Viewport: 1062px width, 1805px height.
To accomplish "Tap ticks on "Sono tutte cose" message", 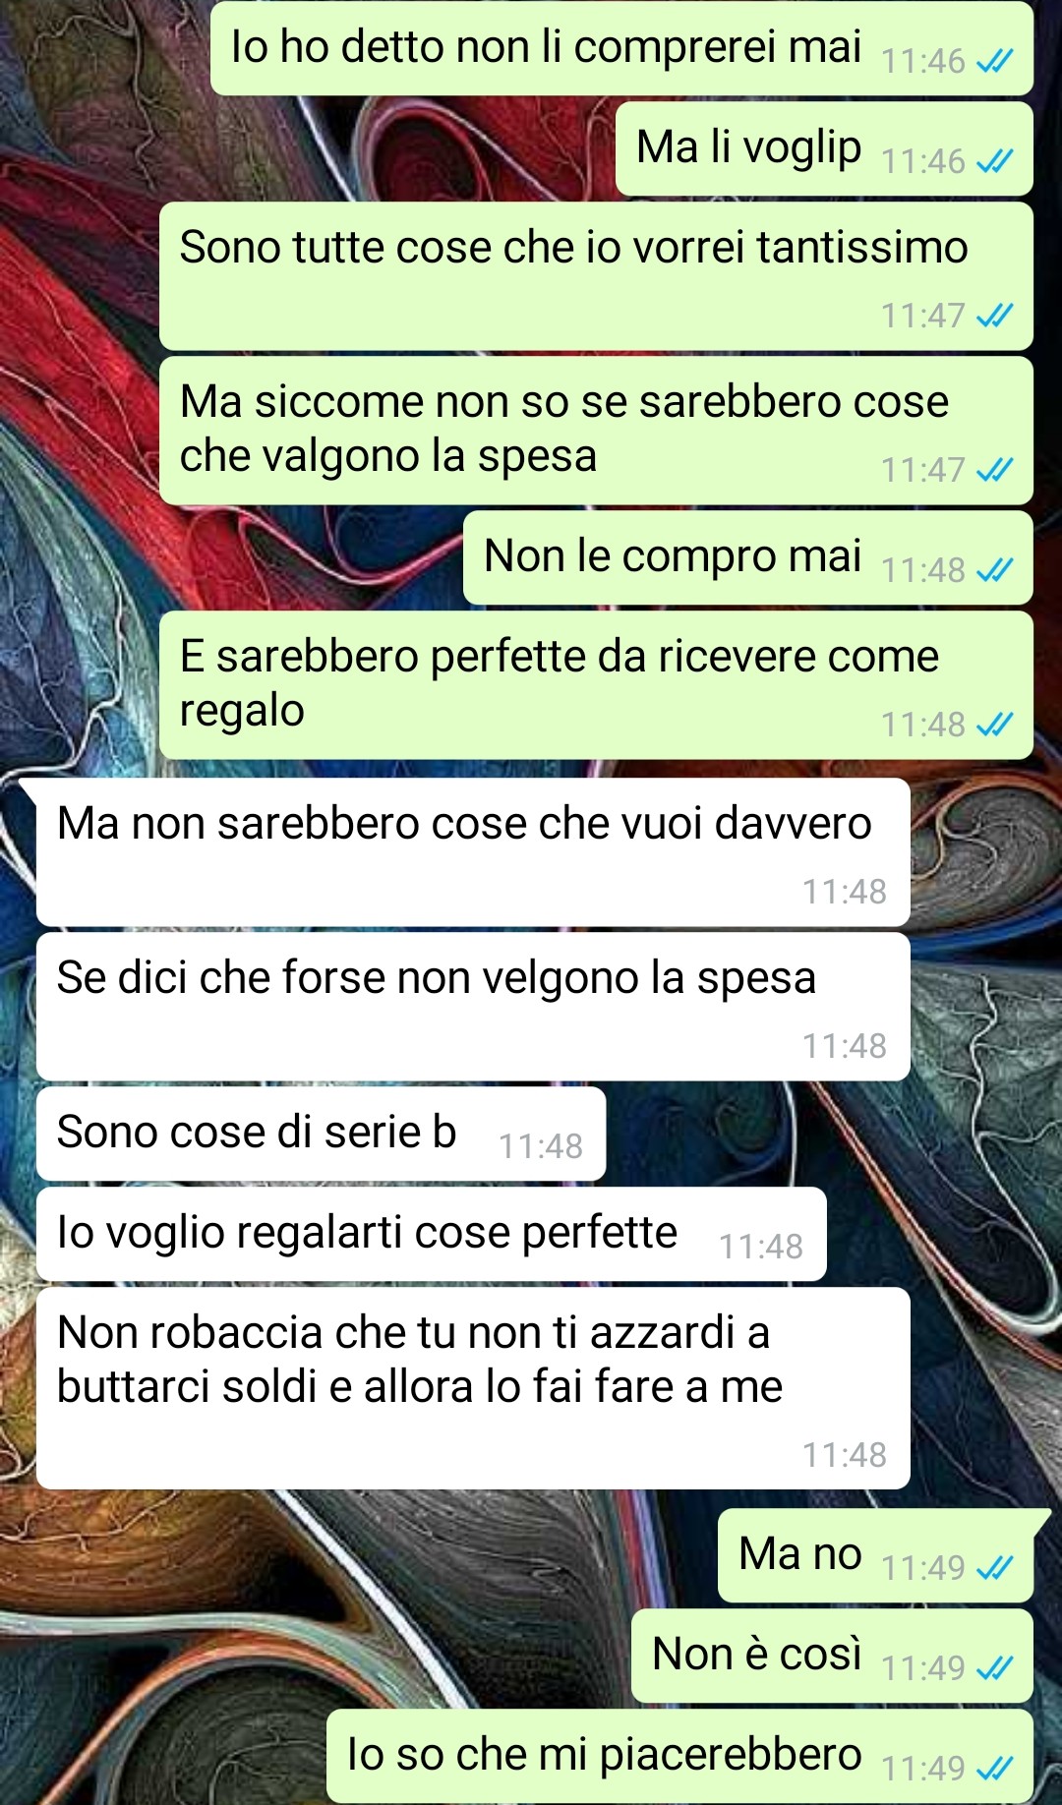I will pos(994,316).
